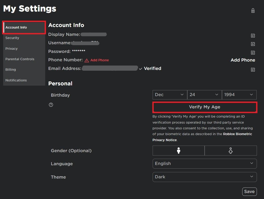Open password editor with pencil icon
The image size is (264, 199).
pyautogui.click(x=253, y=53)
